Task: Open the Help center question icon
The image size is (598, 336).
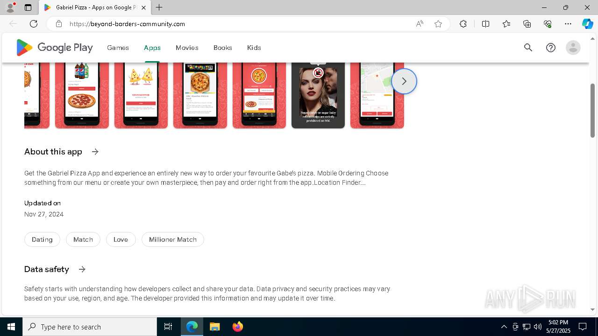Action: coord(551,48)
